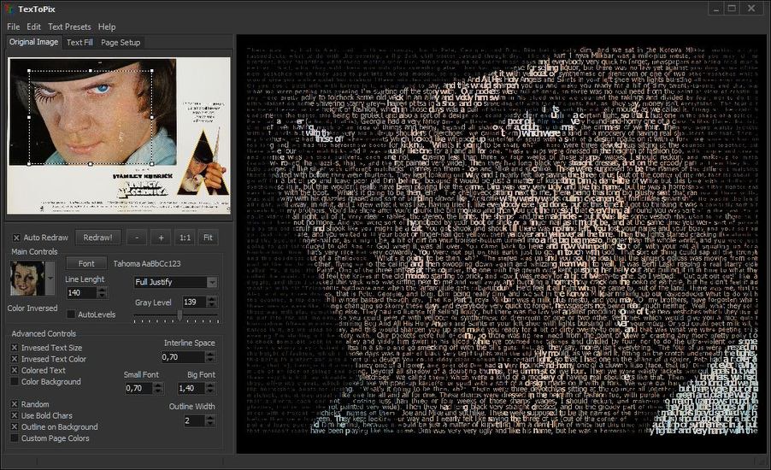Image resolution: width=771 pixels, height=470 pixels.
Task: Click the Big Font value field
Action: click(191, 388)
